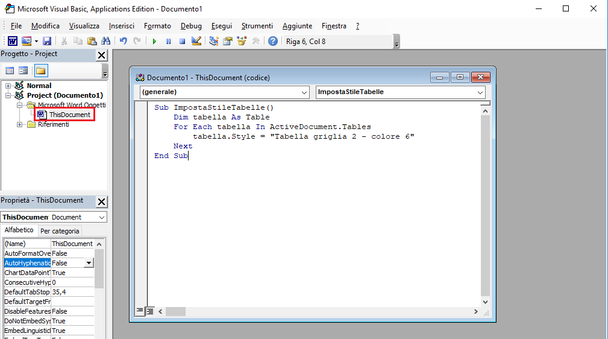Click Procedure View button in code window

[140, 311]
